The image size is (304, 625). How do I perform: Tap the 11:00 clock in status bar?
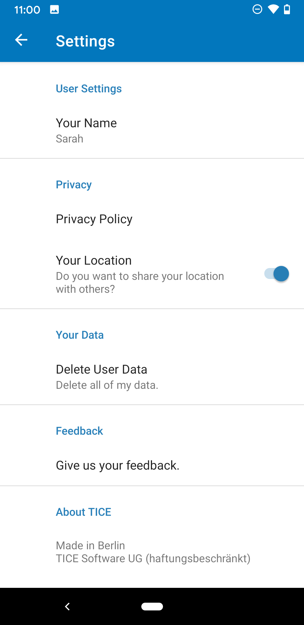pos(27,10)
